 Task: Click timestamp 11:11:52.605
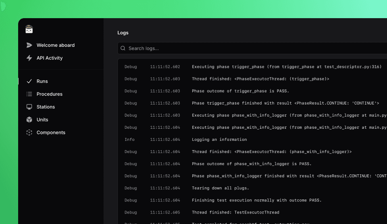[165, 212]
